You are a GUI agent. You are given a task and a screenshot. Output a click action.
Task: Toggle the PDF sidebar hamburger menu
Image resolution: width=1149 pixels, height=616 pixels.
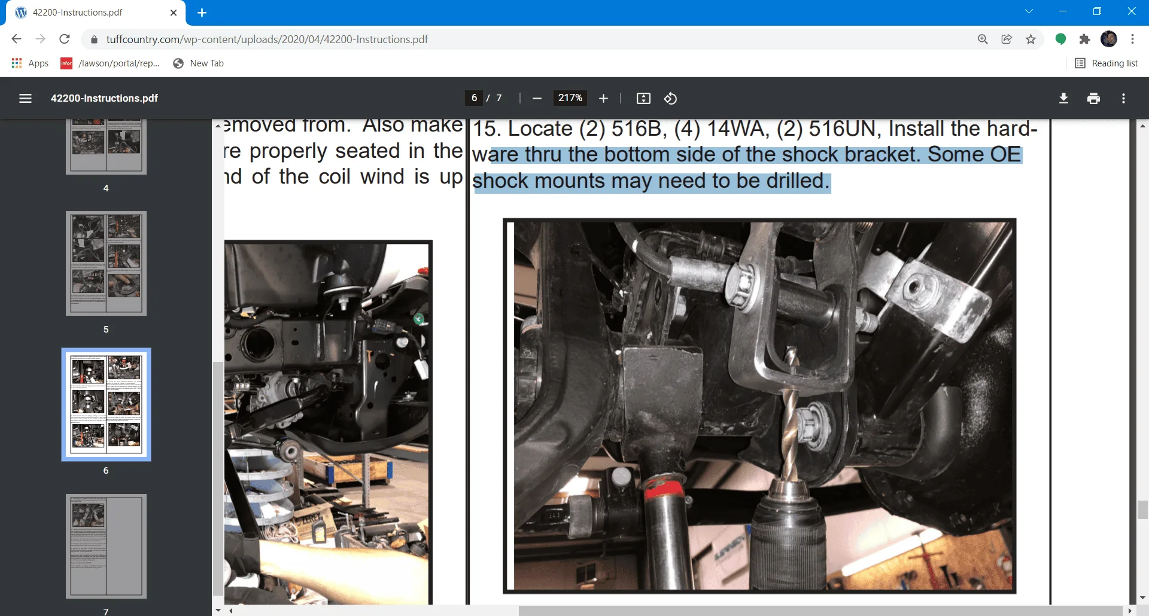click(25, 98)
